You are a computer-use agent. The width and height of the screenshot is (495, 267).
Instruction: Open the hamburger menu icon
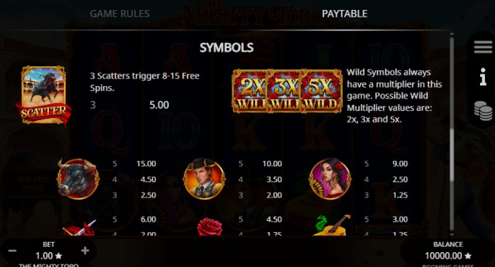pos(483,48)
